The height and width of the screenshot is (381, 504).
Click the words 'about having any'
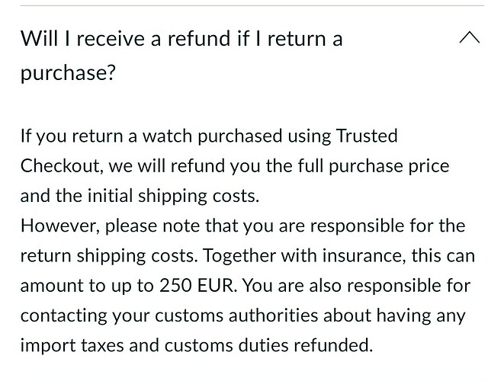click(x=394, y=315)
